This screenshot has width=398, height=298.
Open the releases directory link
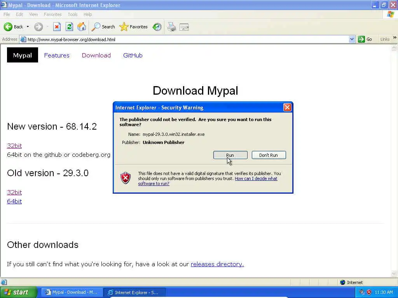217,264
